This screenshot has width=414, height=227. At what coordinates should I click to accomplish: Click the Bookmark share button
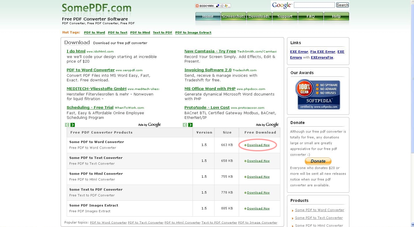coord(213,6)
